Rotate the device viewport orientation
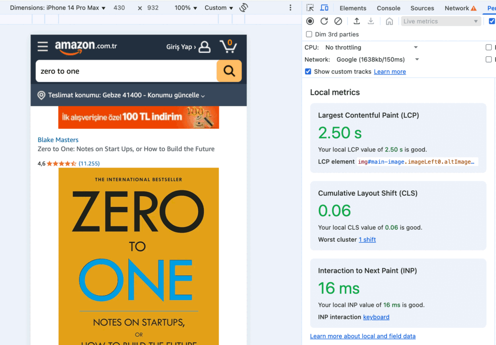The width and height of the screenshot is (496, 345). 244,8
